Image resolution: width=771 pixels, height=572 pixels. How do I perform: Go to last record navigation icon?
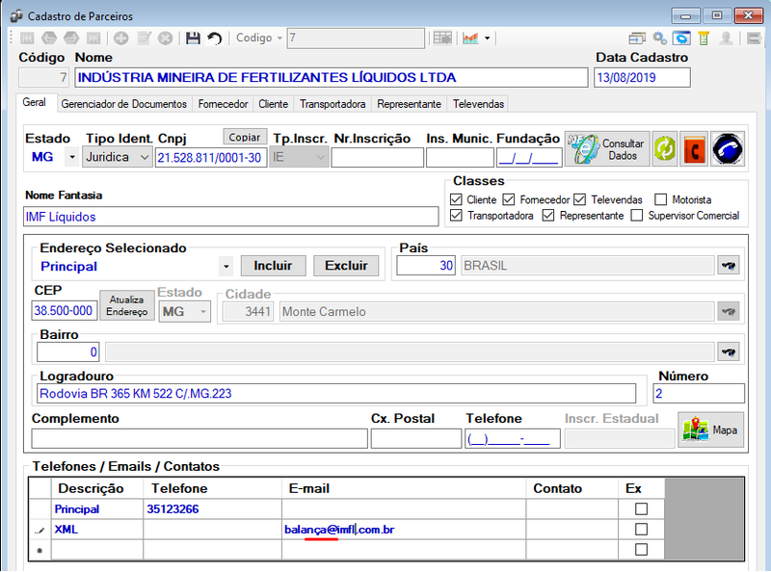[x=93, y=38]
